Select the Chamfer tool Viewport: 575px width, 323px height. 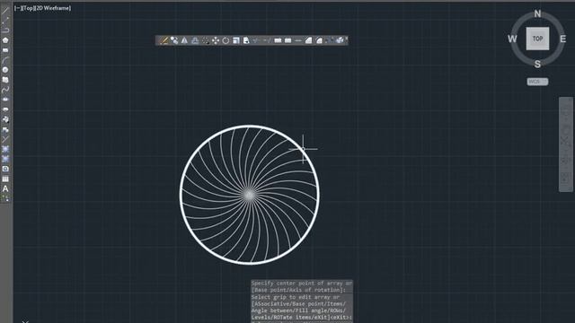tap(308, 40)
